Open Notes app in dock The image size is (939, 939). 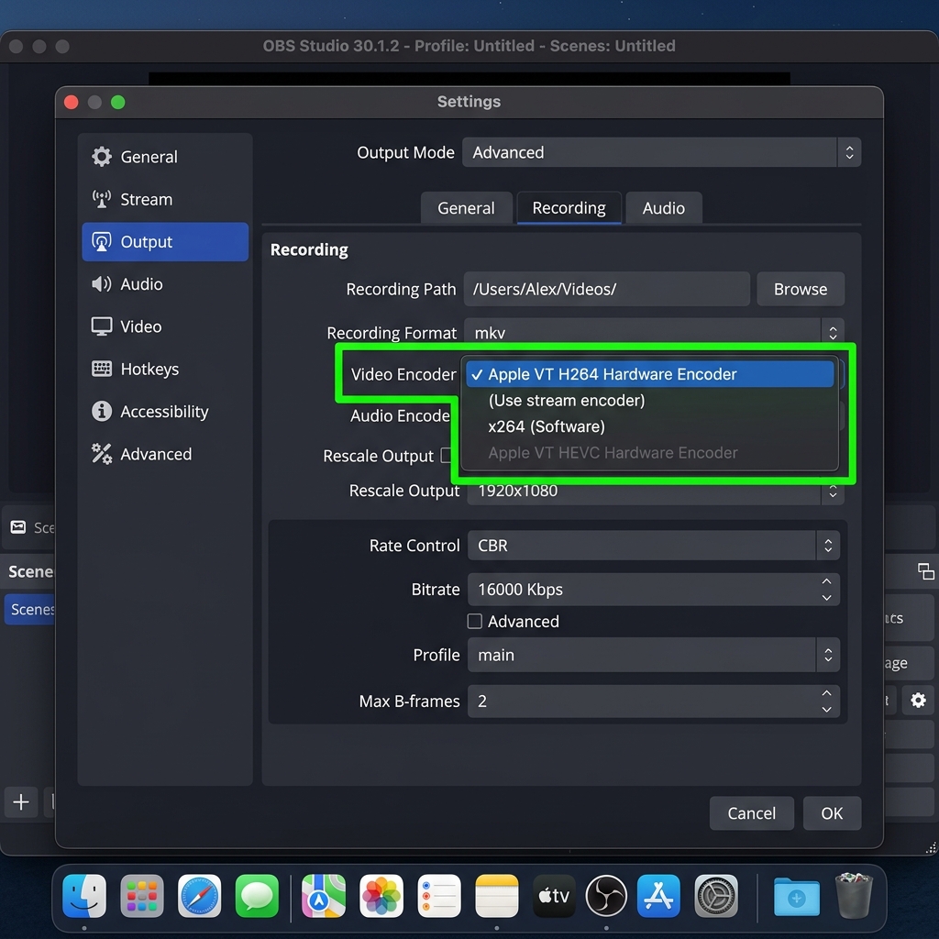(496, 896)
